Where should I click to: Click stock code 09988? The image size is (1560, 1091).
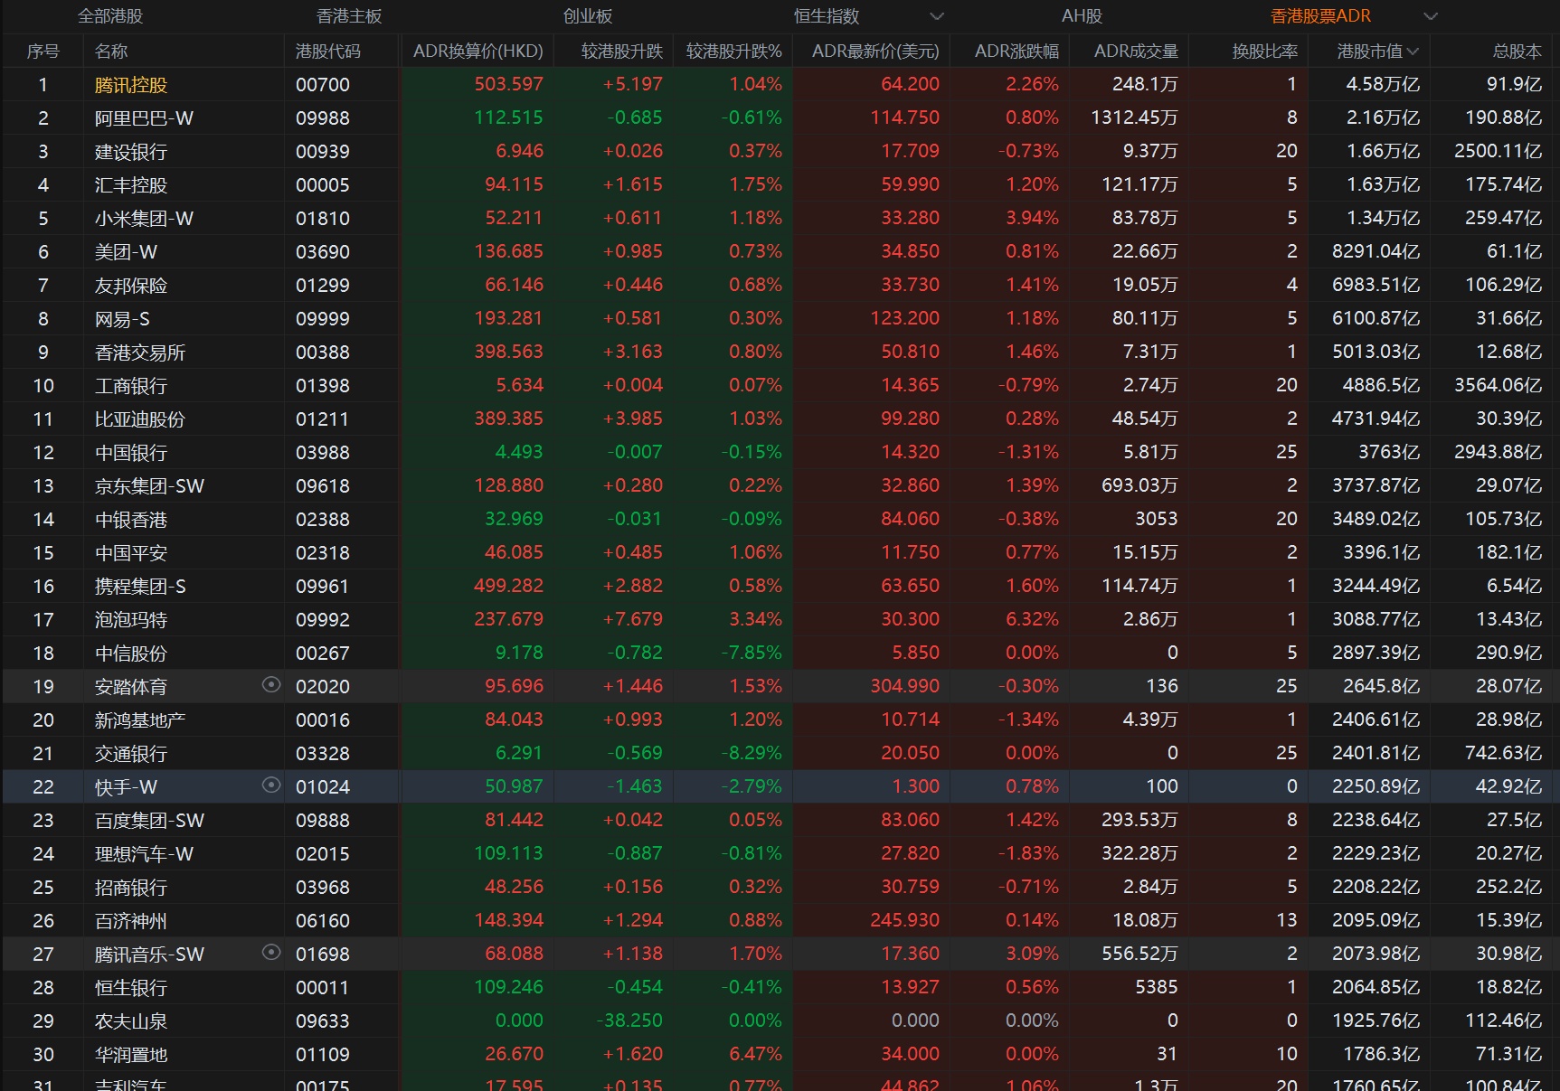323,118
